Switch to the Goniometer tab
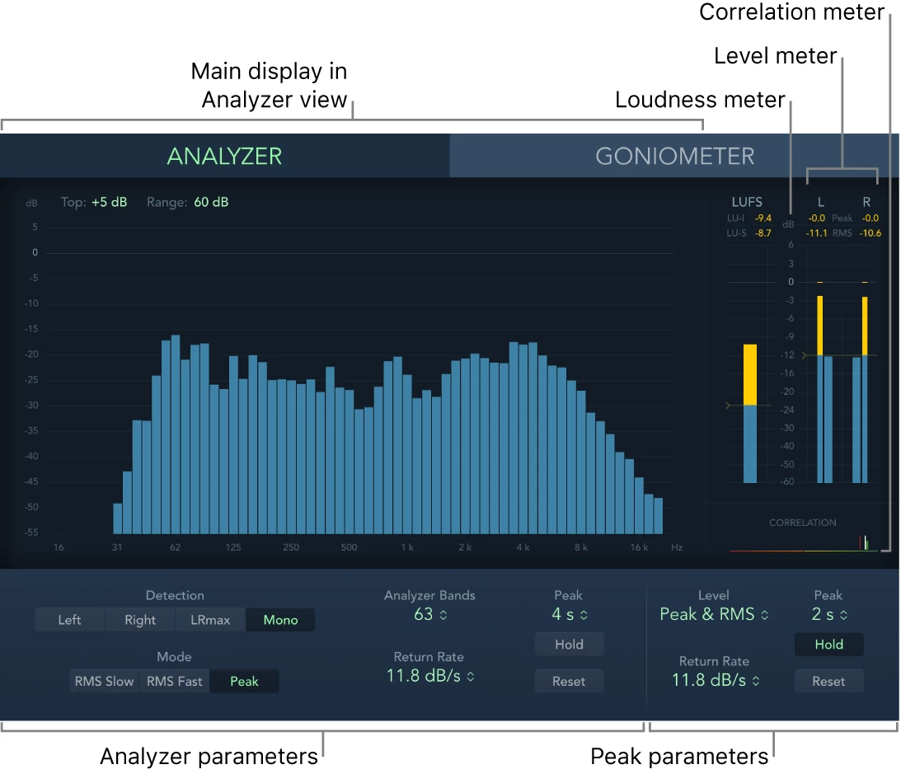This screenshot has height=774, width=901. point(674,156)
